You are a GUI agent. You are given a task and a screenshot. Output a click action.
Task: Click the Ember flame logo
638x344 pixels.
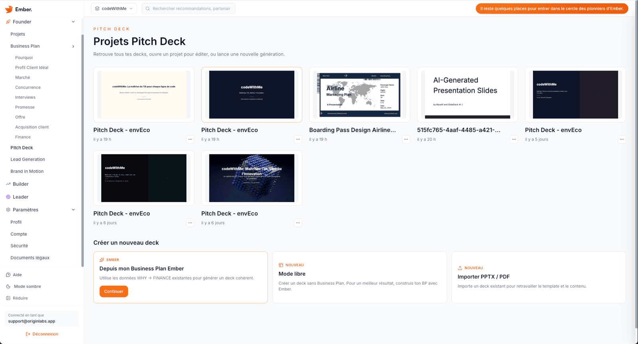[x=9, y=9]
